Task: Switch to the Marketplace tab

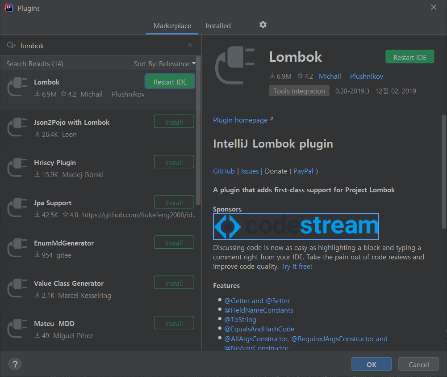Action: tap(172, 25)
